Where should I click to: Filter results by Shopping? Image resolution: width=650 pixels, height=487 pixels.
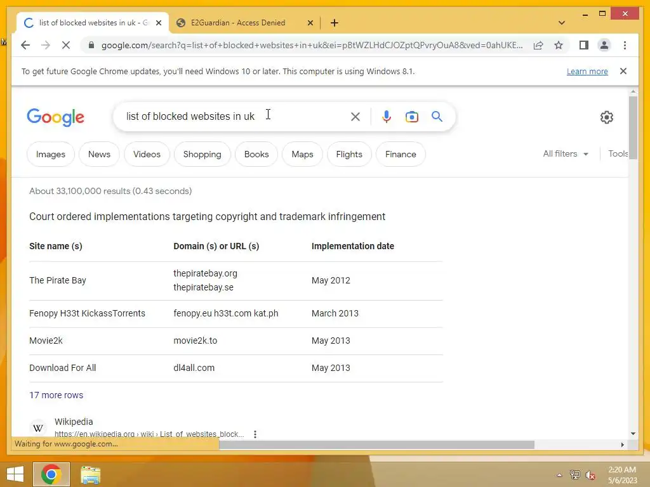[x=202, y=154]
